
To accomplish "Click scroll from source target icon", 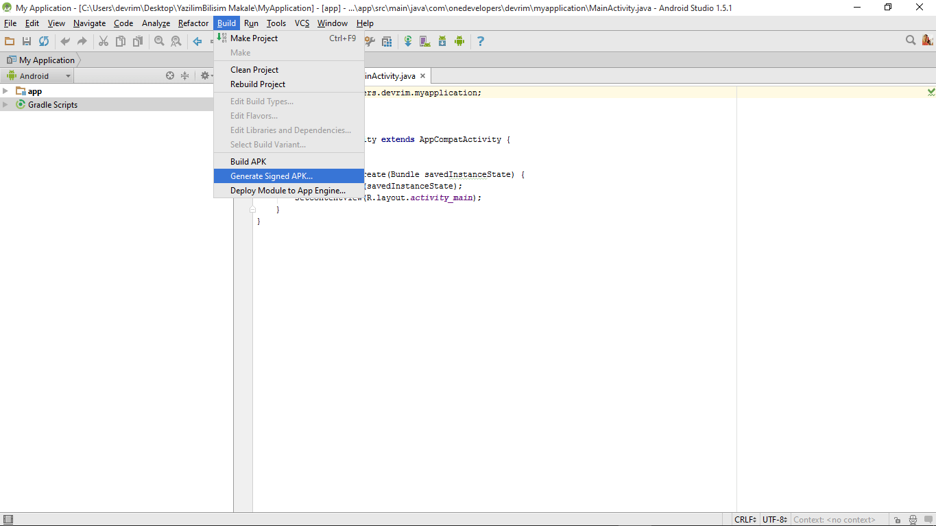I will [x=170, y=76].
